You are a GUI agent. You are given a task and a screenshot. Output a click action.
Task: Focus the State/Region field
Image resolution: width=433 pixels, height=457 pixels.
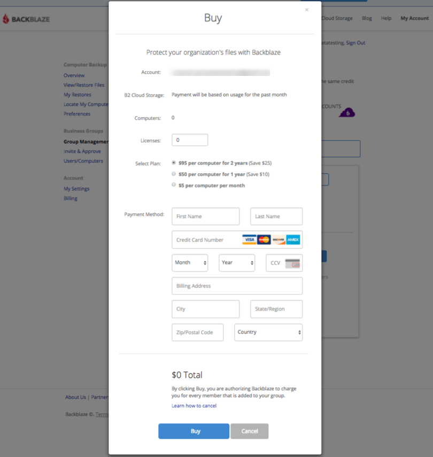click(x=276, y=309)
